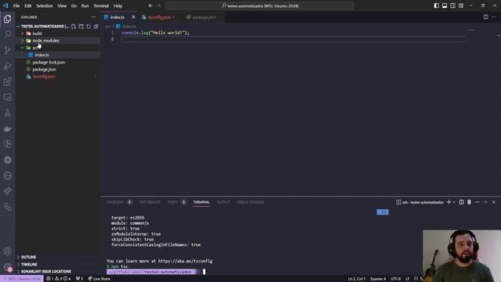Create a new folder in Explorer
The height and width of the screenshot is (282, 501).
pos(81,26)
